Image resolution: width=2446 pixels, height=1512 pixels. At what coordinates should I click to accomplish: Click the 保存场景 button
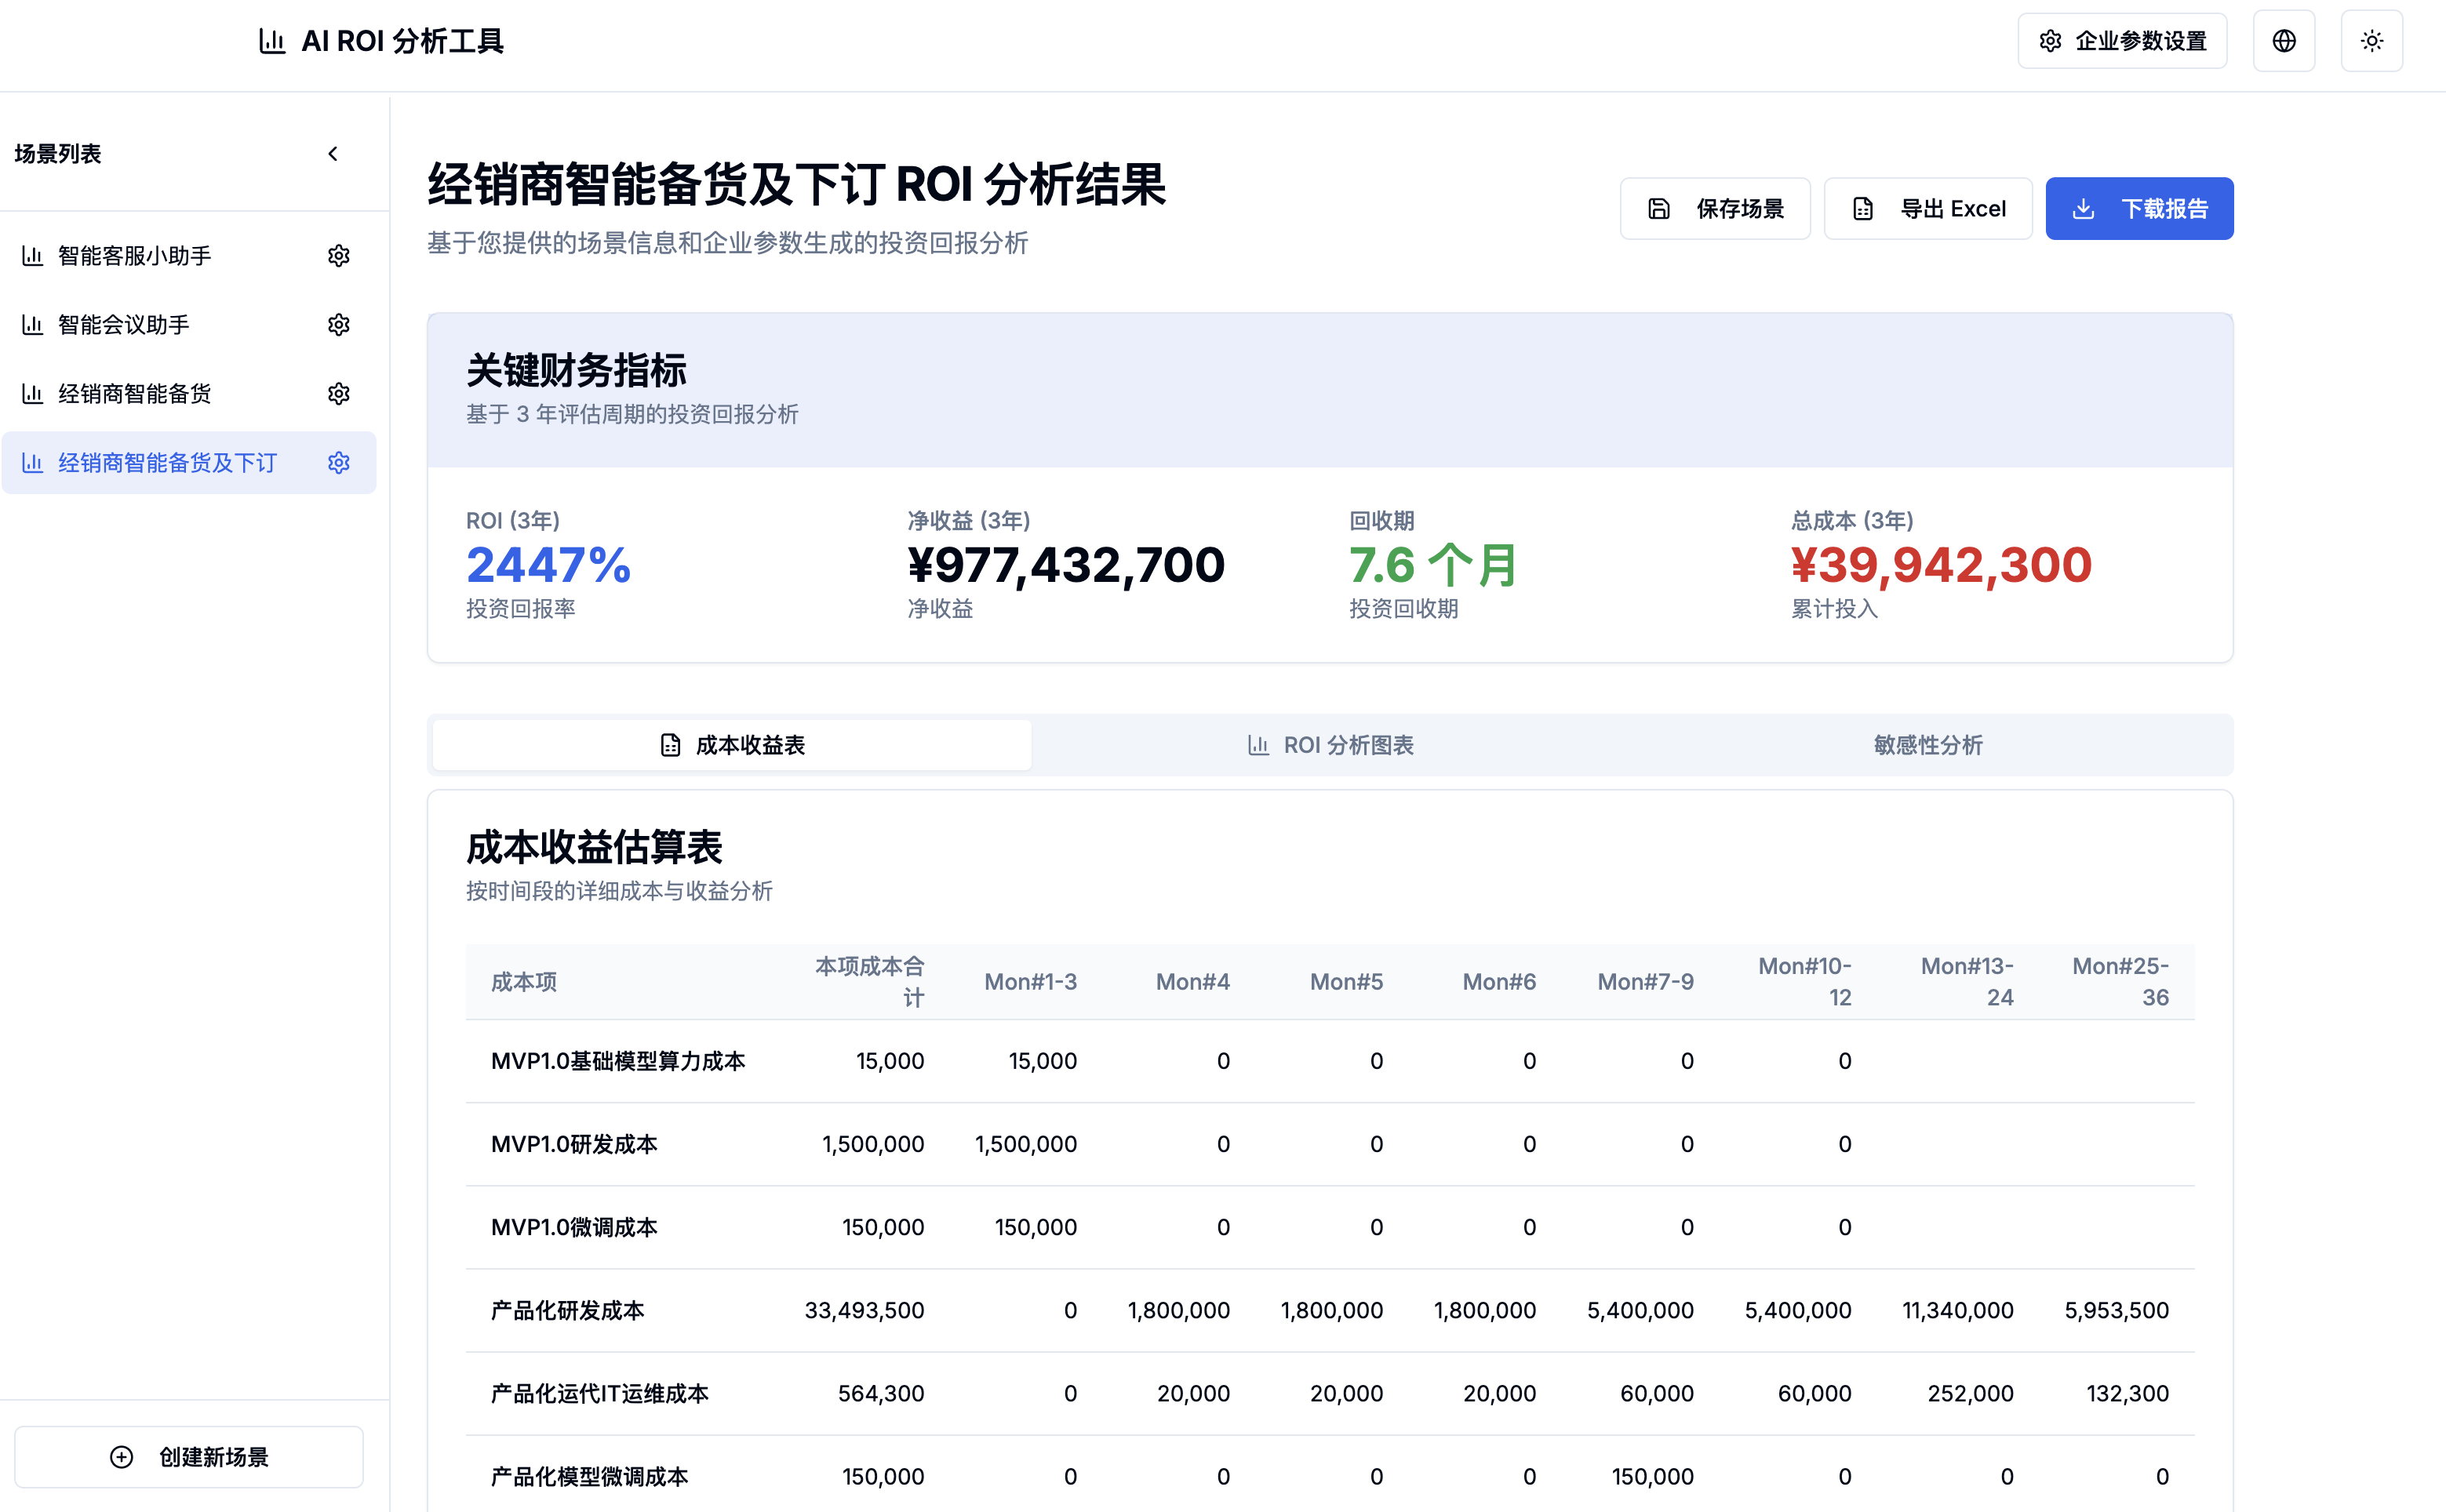(1714, 209)
